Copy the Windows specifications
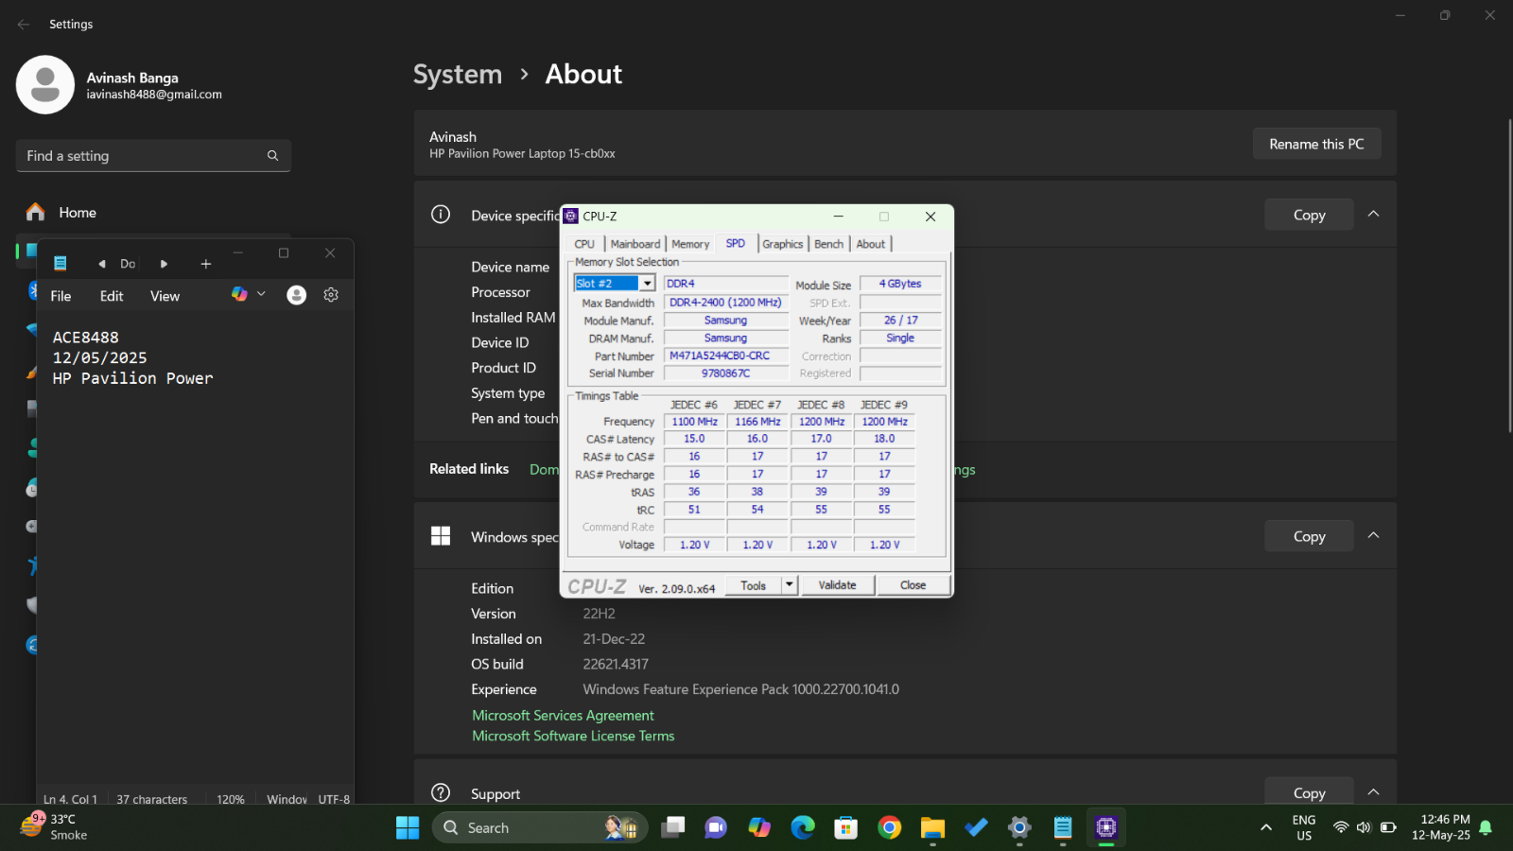This screenshot has width=1513, height=851. 1309,536
